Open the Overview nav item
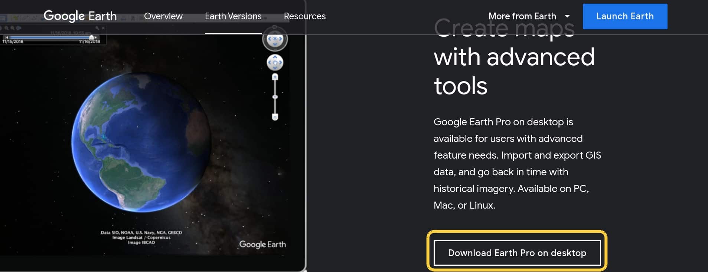This screenshot has width=708, height=272. [163, 16]
